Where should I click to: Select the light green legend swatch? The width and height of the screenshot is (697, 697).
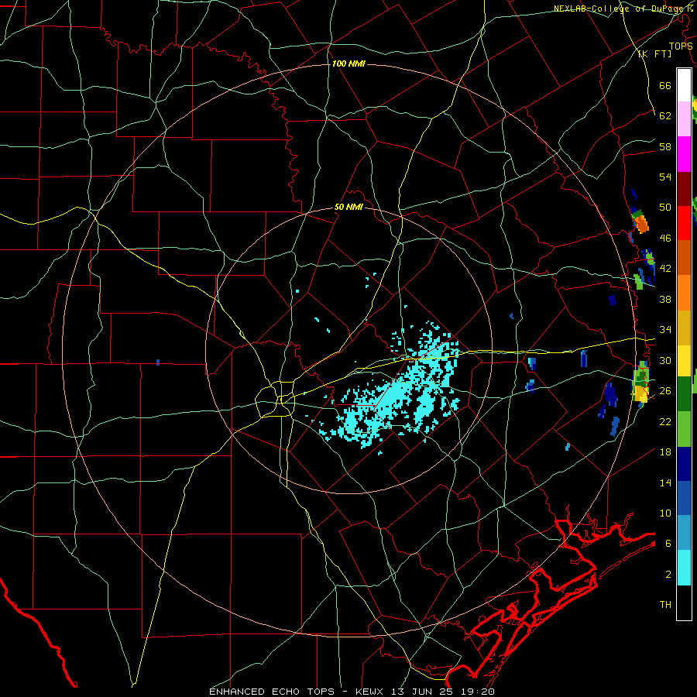coord(684,429)
